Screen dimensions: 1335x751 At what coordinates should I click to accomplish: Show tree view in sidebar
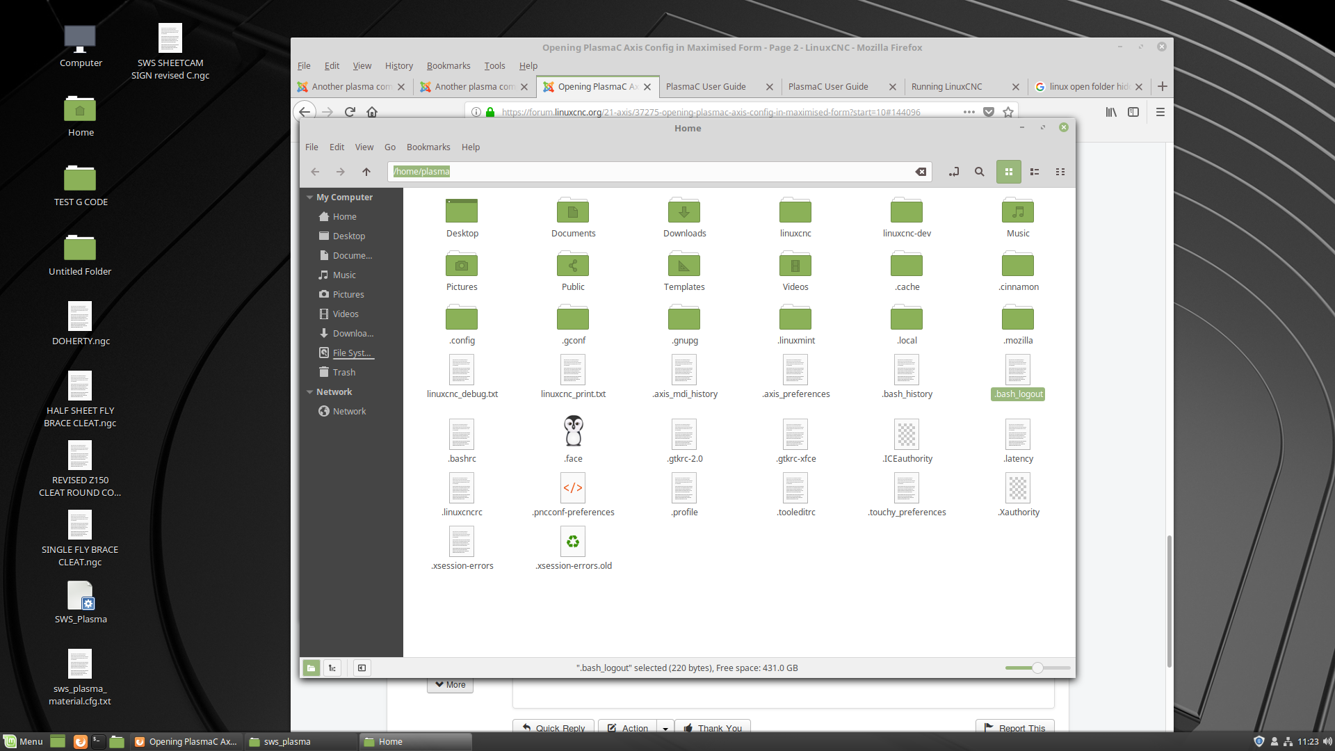click(x=332, y=668)
